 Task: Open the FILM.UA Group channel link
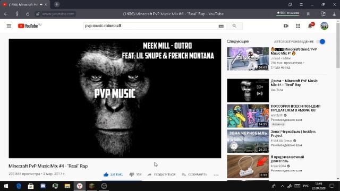coord(281,141)
